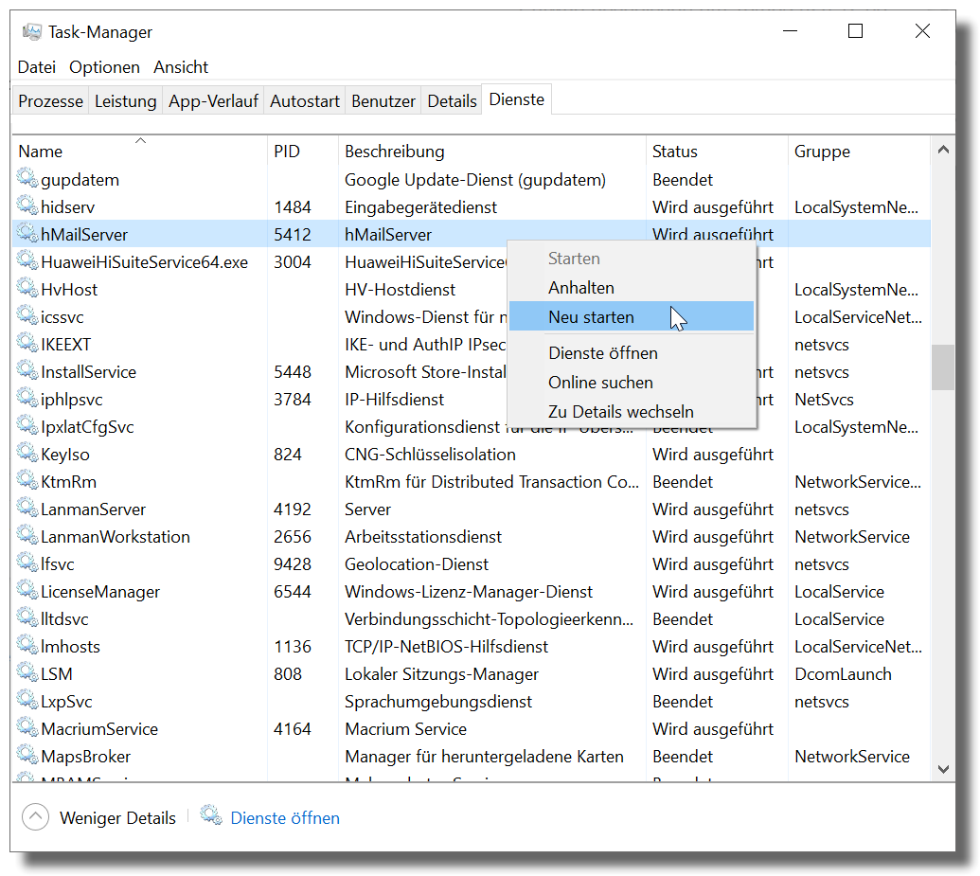Open the Optionen menu
The height and width of the screenshot is (876, 980).
(x=104, y=67)
